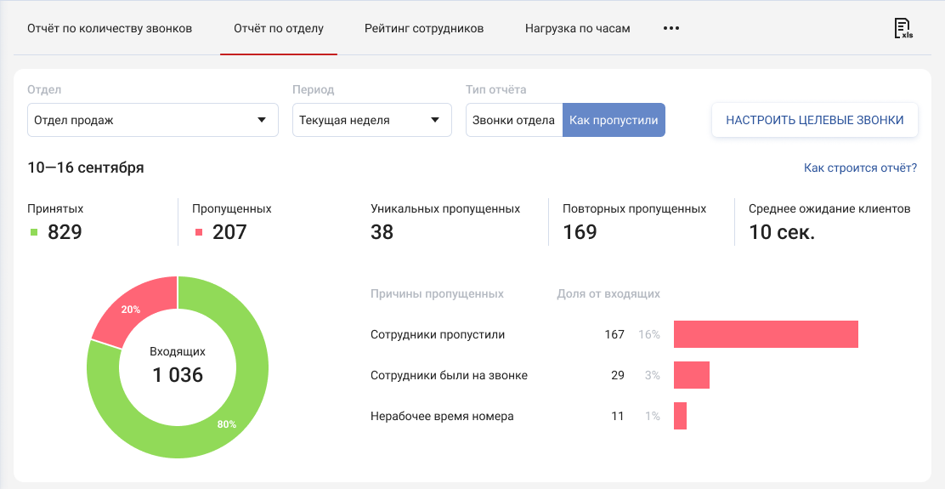945x489 pixels.
Task: Select the Отчёт по отделу tab
Action: click(279, 28)
